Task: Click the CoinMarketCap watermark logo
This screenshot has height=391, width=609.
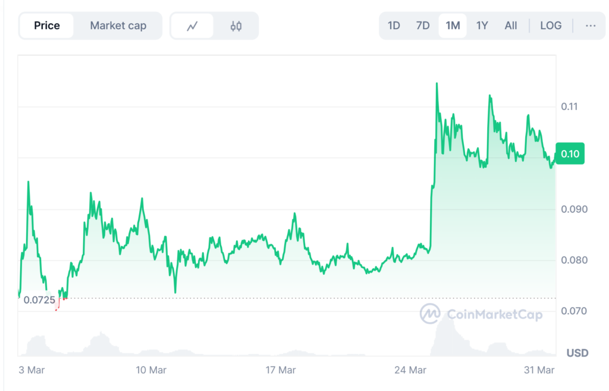Action: click(481, 314)
